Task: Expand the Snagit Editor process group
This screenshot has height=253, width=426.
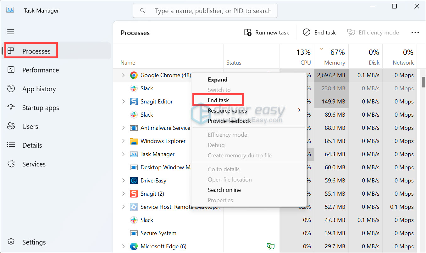Action: (123, 102)
